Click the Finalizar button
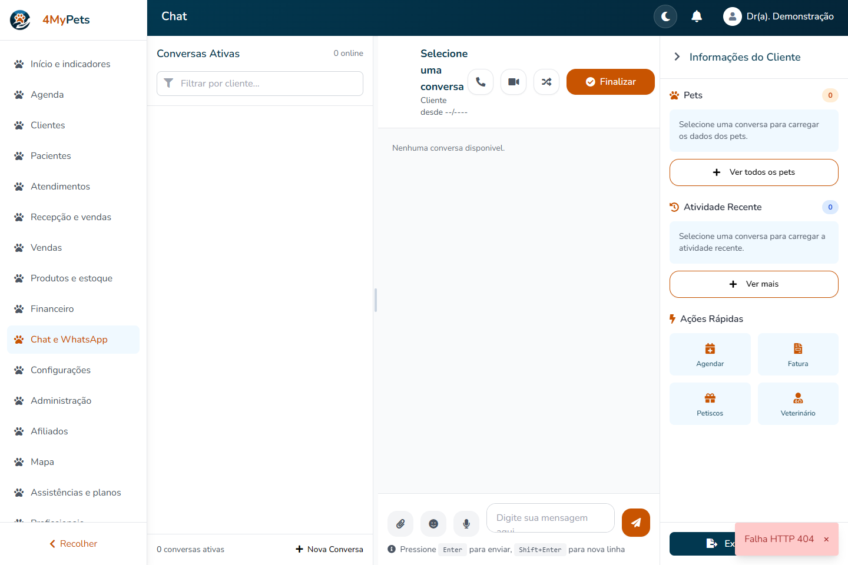 (x=611, y=82)
